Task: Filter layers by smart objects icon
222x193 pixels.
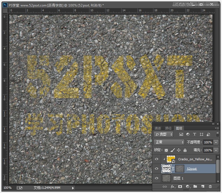Action: pyautogui.click(x=208, y=134)
